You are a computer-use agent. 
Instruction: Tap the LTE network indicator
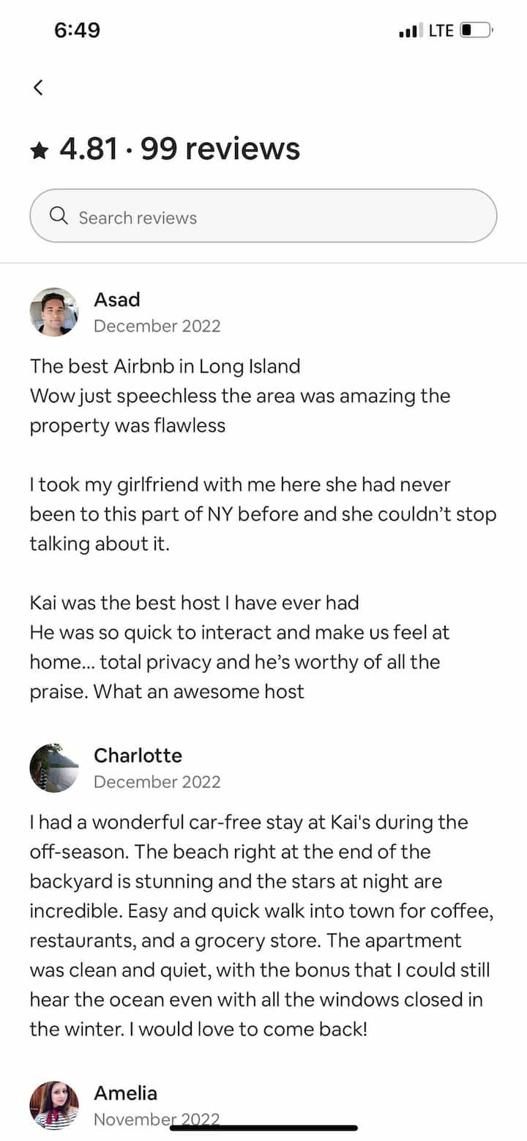441,31
